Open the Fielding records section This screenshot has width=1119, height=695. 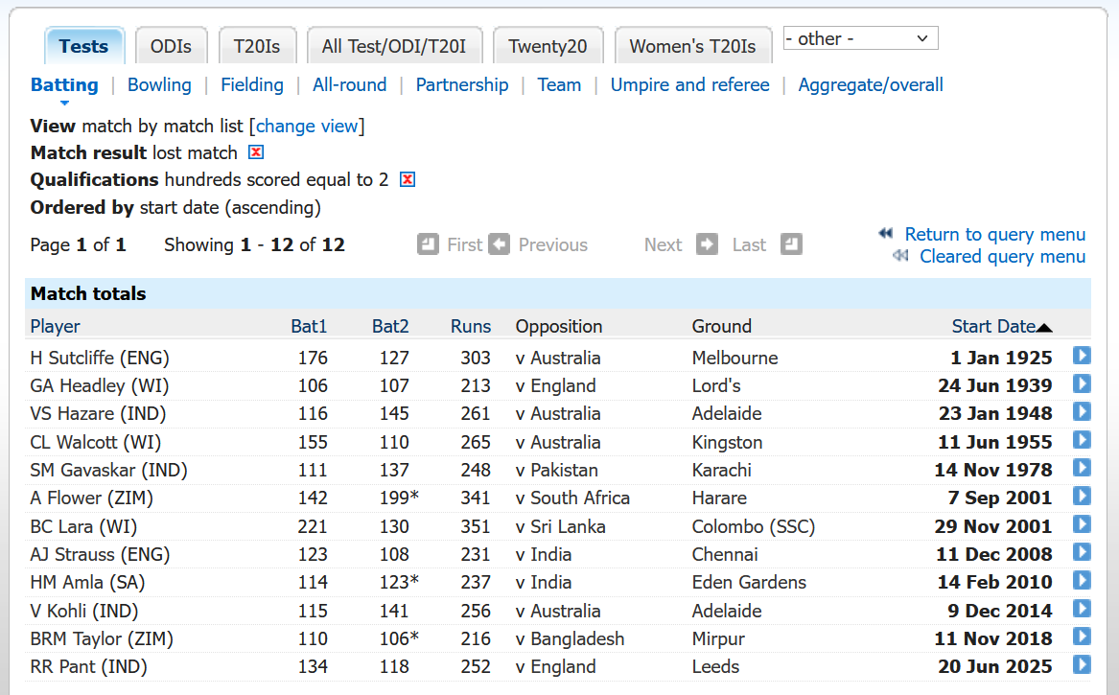tap(252, 85)
